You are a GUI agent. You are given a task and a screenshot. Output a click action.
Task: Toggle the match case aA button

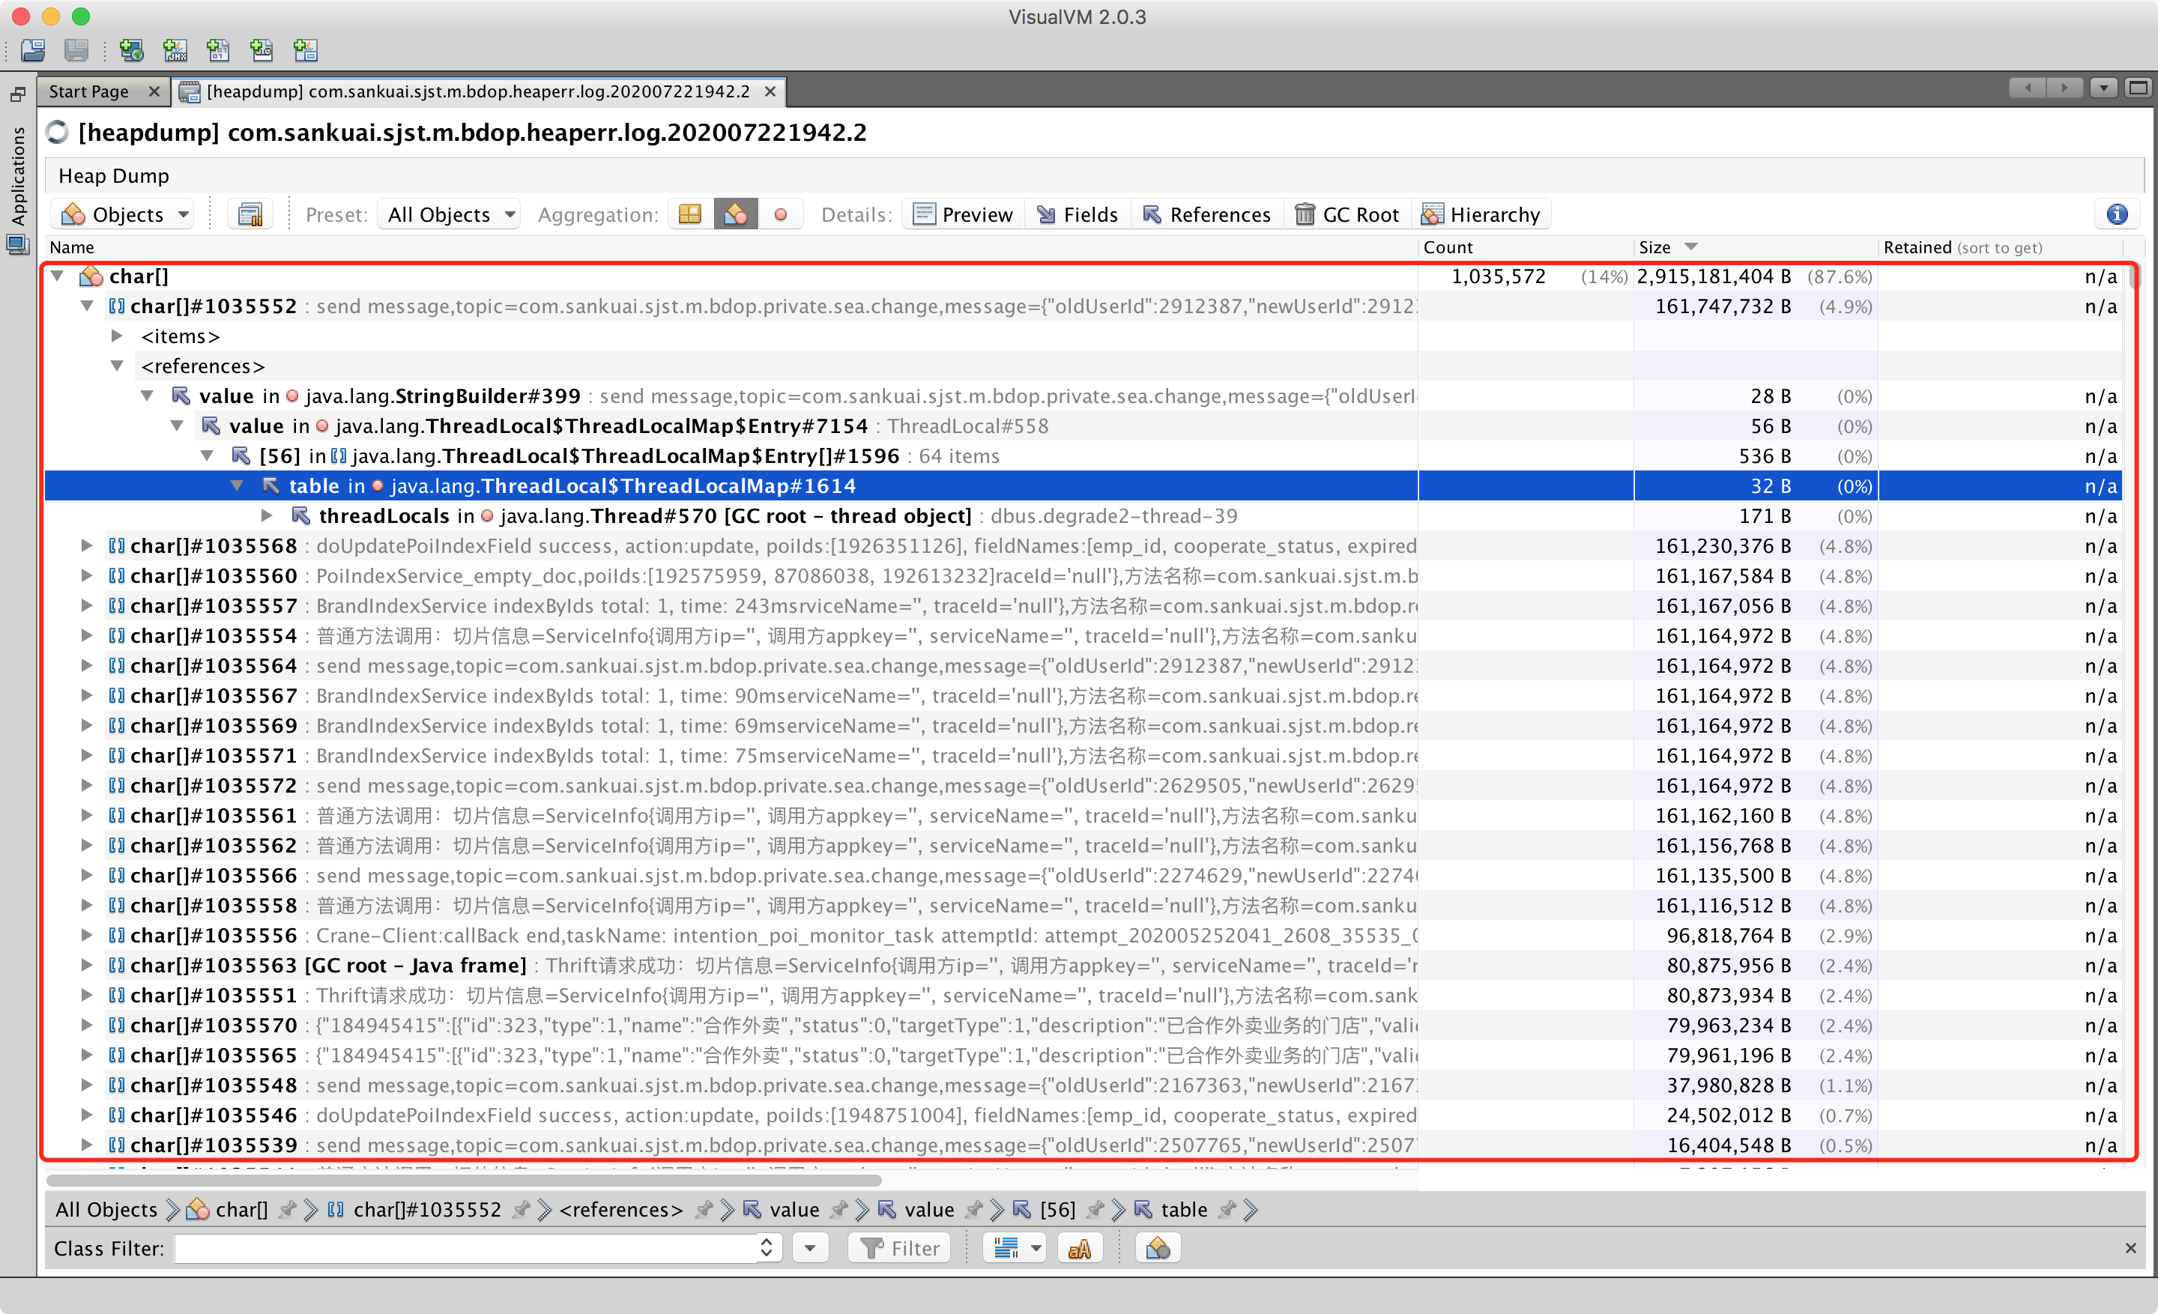coord(1080,1247)
